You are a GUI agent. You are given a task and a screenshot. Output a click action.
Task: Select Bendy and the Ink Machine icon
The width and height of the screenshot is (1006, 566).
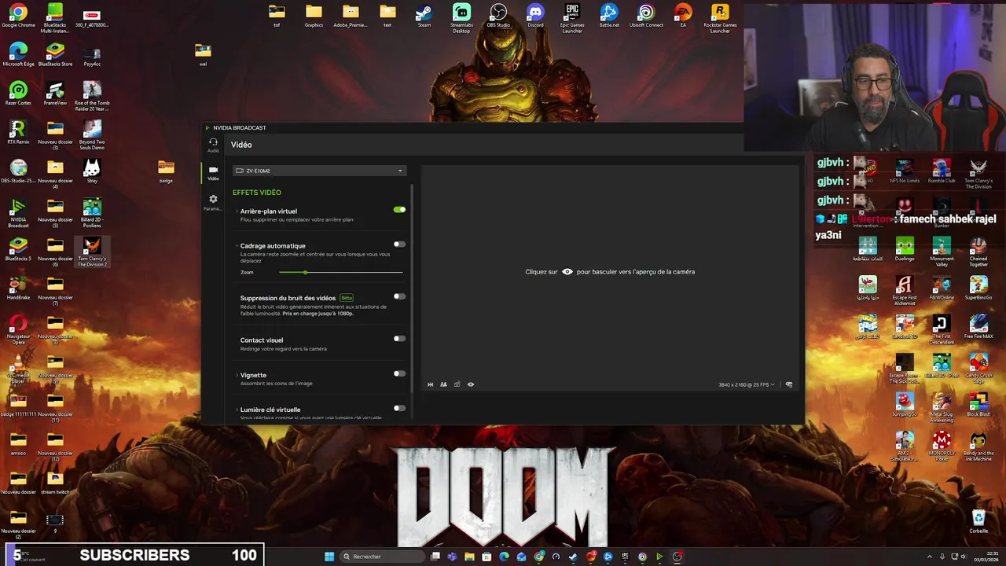[978, 446]
